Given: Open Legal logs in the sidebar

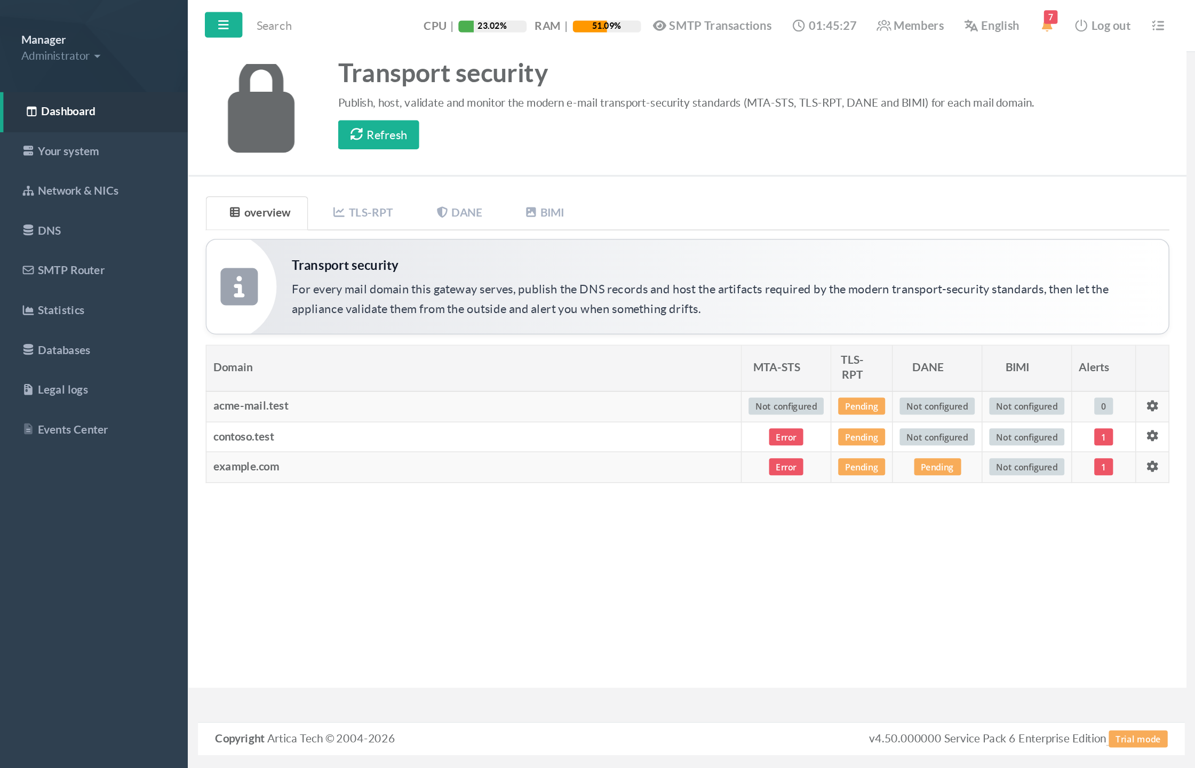Looking at the screenshot, I should pos(94,390).
